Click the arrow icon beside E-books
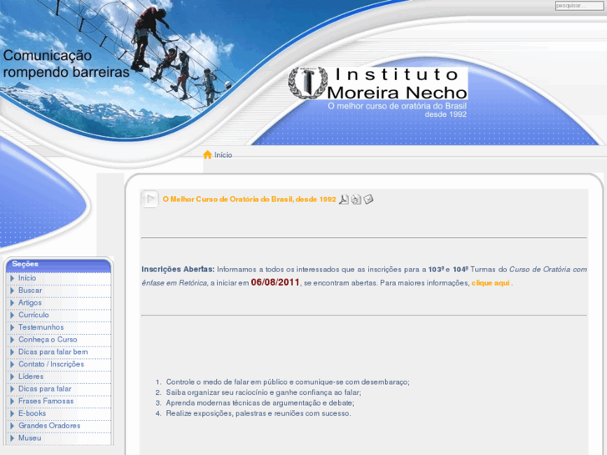This screenshot has height=455, width=607. [x=12, y=413]
